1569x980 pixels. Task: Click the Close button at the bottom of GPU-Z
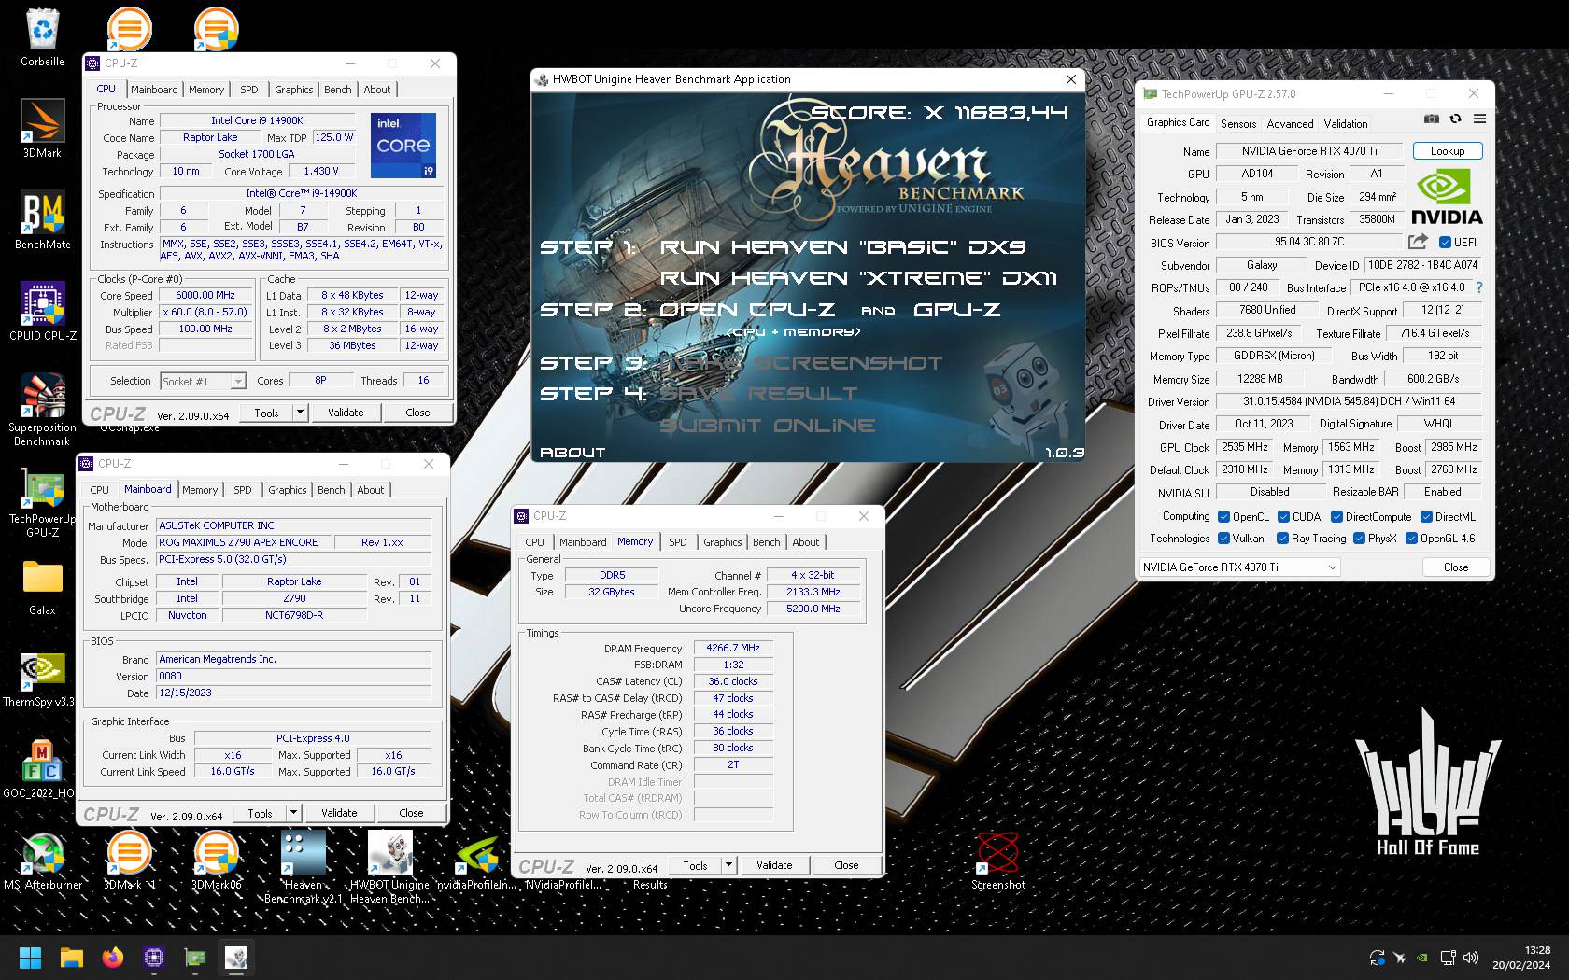(1456, 567)
